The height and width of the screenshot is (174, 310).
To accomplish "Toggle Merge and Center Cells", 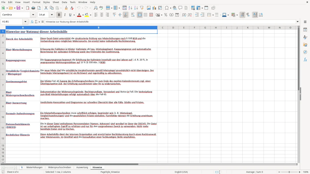I will tap(140, 15).
